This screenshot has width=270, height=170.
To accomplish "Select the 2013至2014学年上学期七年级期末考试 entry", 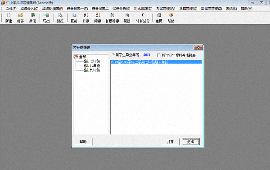I will 156,62.
